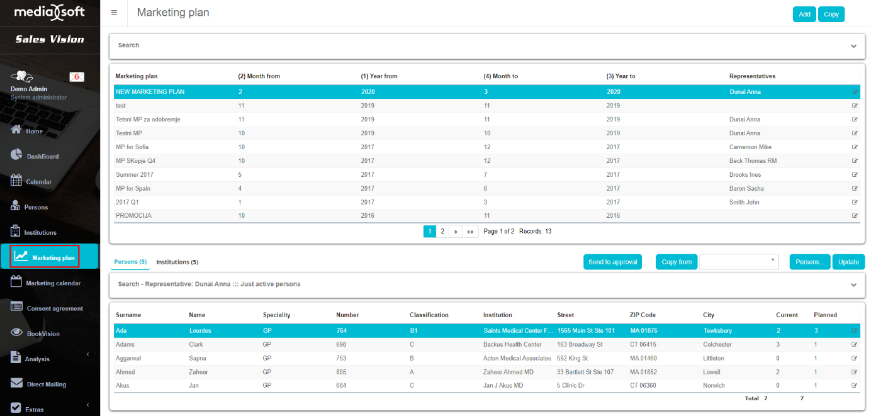Image resolution: width=871 pixels, height=416 pixels.
Task: Click the notification flag showing 6
Action: (77, 77)
